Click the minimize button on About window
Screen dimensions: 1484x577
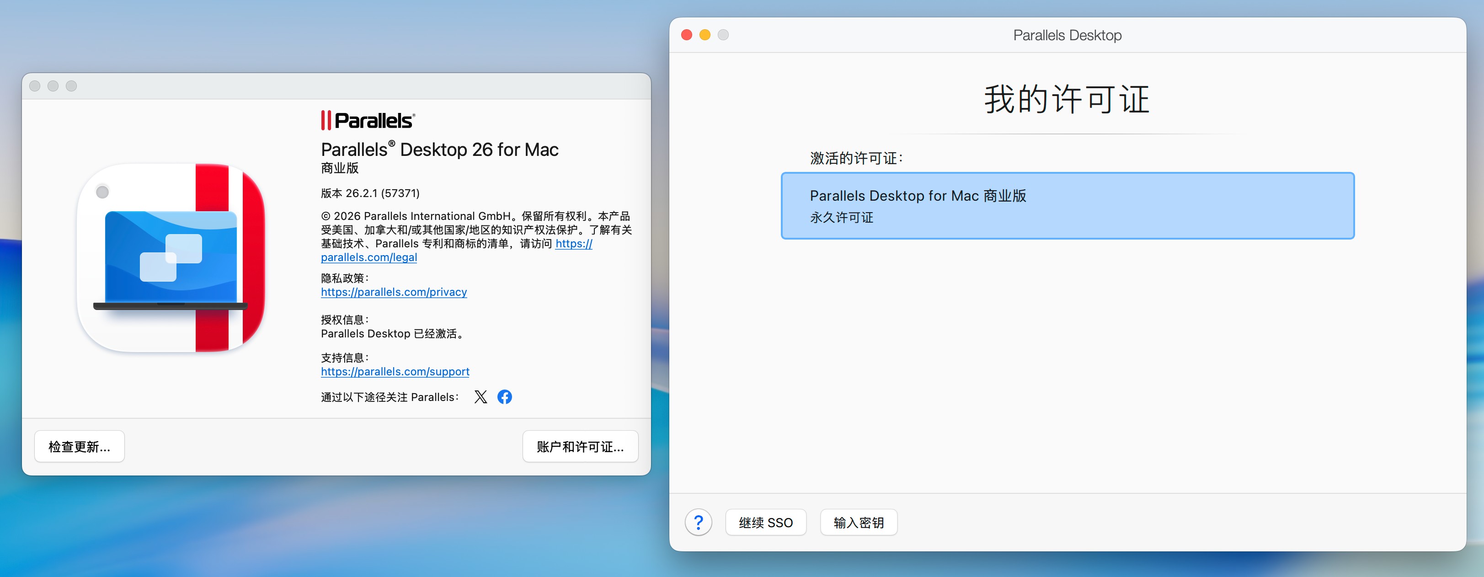coord(53,86)
